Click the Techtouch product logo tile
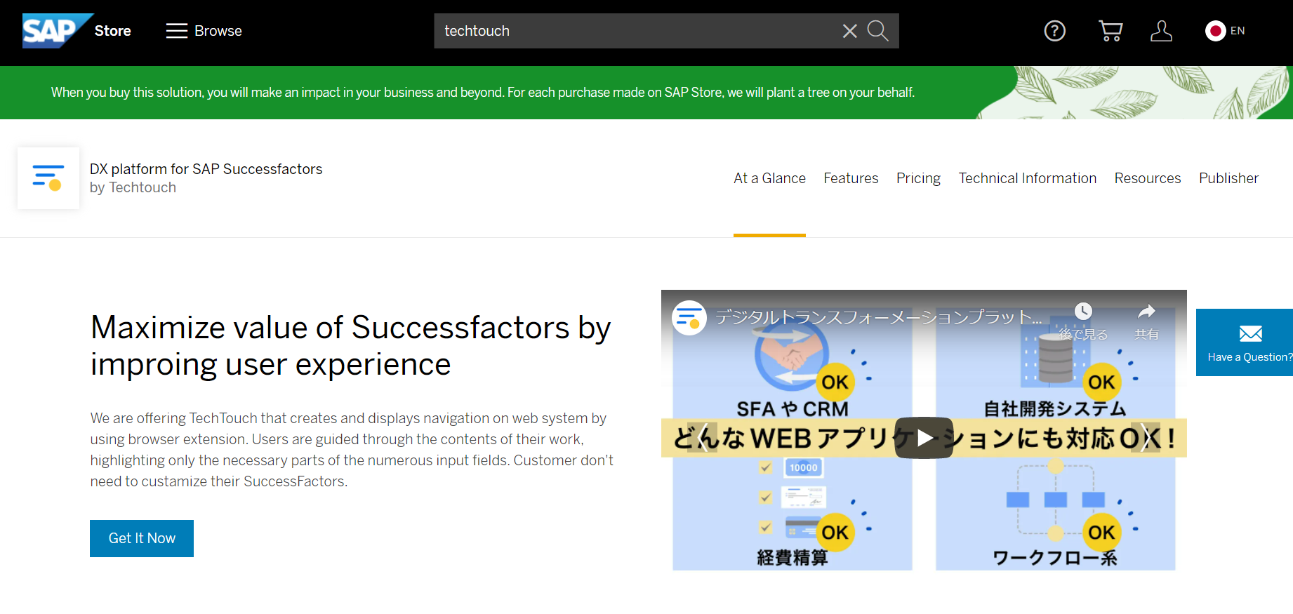Viewport: 1293px width, 614px height. click(x=48, y=178)
